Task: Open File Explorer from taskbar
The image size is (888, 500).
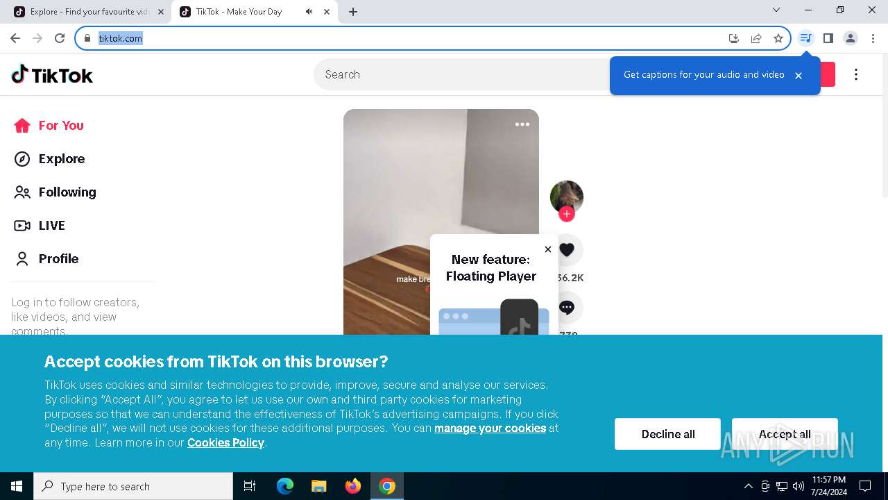Action: (x=318, y=486)
